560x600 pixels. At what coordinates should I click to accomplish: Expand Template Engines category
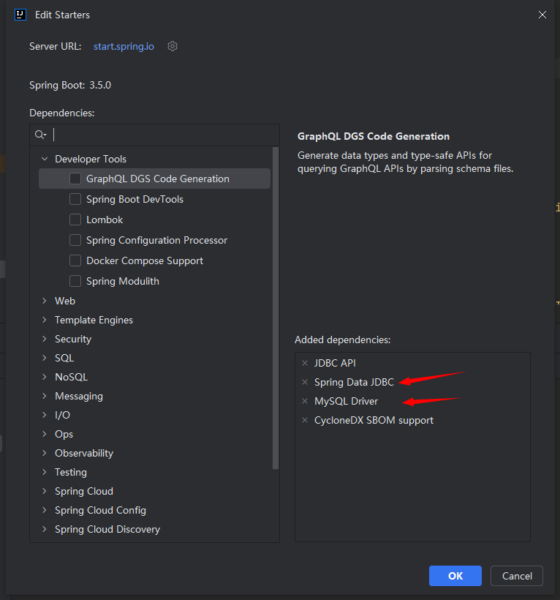[x=45, y=320]
